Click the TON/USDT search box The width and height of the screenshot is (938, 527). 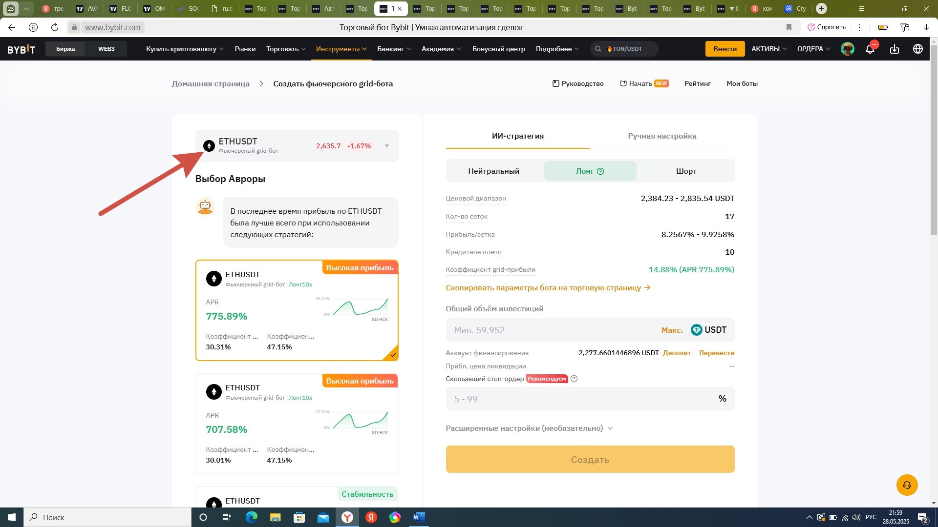(624, 49)
